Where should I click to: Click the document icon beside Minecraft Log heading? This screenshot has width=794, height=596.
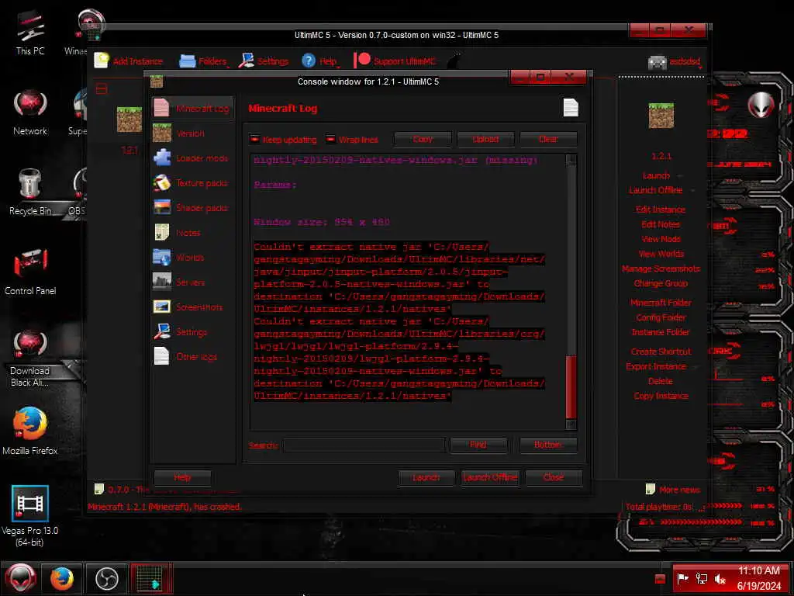(x=571, y=107)
